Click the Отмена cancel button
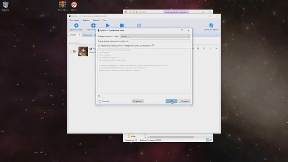The height and width of the screenshot is (162, 288). [x=184, y=101]
